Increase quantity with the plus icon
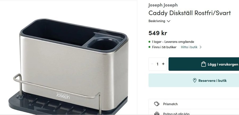 [163, 64]
